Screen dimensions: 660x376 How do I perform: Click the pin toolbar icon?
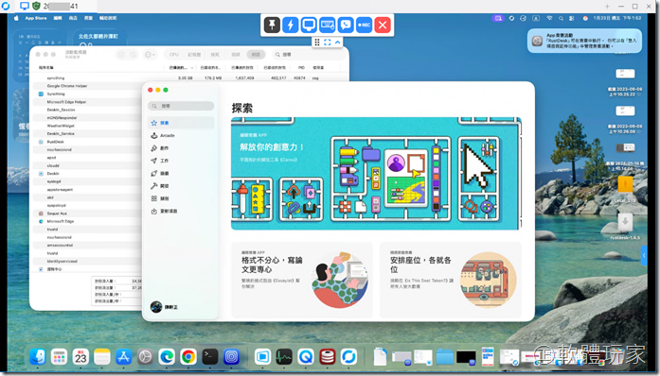point(272,25)
